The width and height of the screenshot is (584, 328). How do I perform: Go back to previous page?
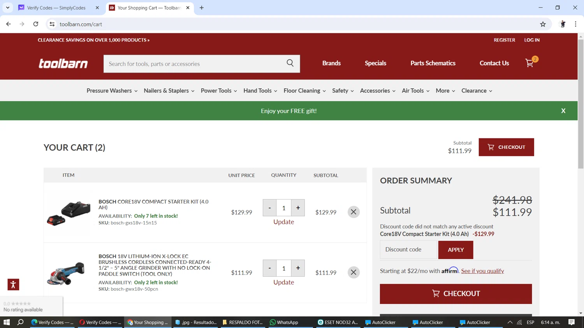(9, 24)
